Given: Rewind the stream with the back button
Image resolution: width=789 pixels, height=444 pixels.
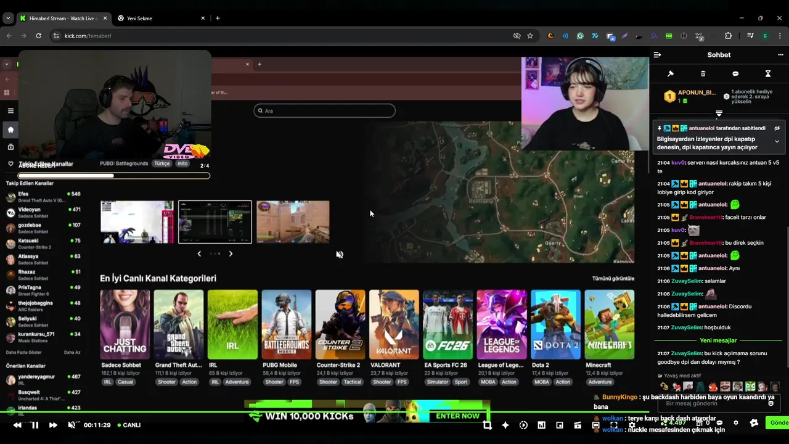Looking at the screenshot, I should (17, 425).
